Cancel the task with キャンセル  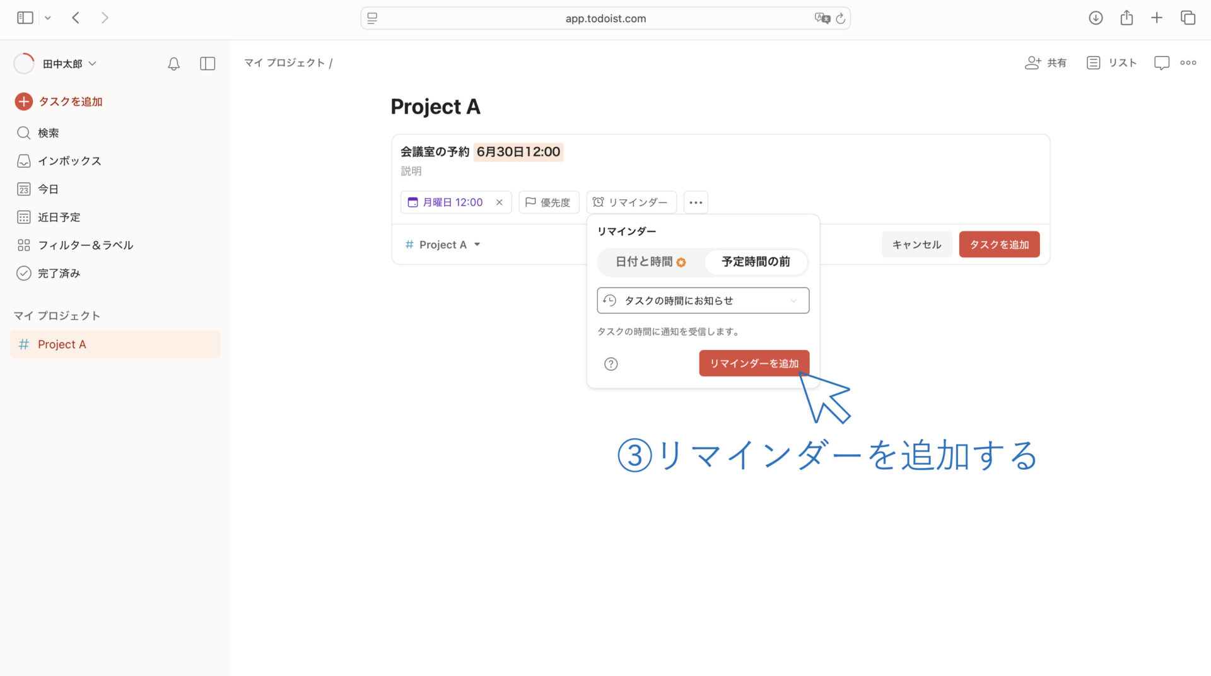916,244
